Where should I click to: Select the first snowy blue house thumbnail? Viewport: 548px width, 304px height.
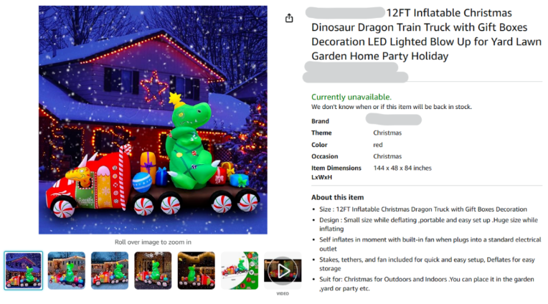[24, 270]
